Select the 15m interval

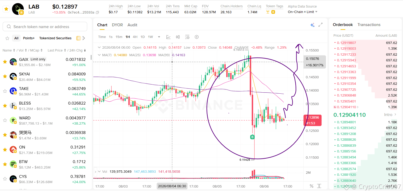point(119,37)
